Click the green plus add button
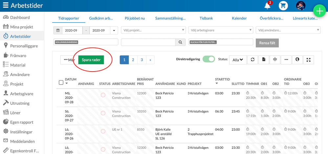This screenshot has height=154, width=328. [320, 11]
